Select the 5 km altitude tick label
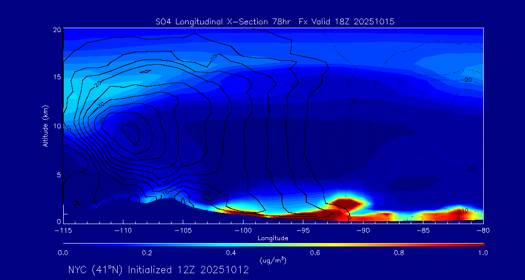Viewport: 525px width, 280px height. click(58, 175)
